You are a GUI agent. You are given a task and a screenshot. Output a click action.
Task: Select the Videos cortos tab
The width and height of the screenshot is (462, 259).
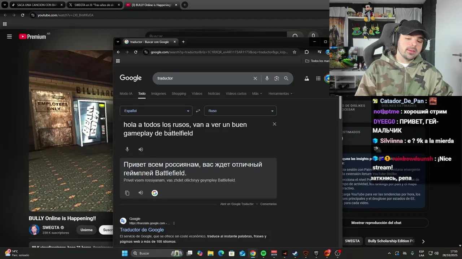click(236, 94)
